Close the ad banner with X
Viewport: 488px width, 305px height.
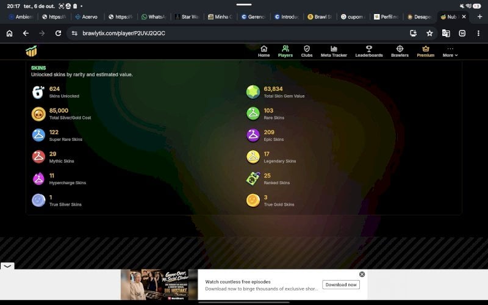(362, 274)
